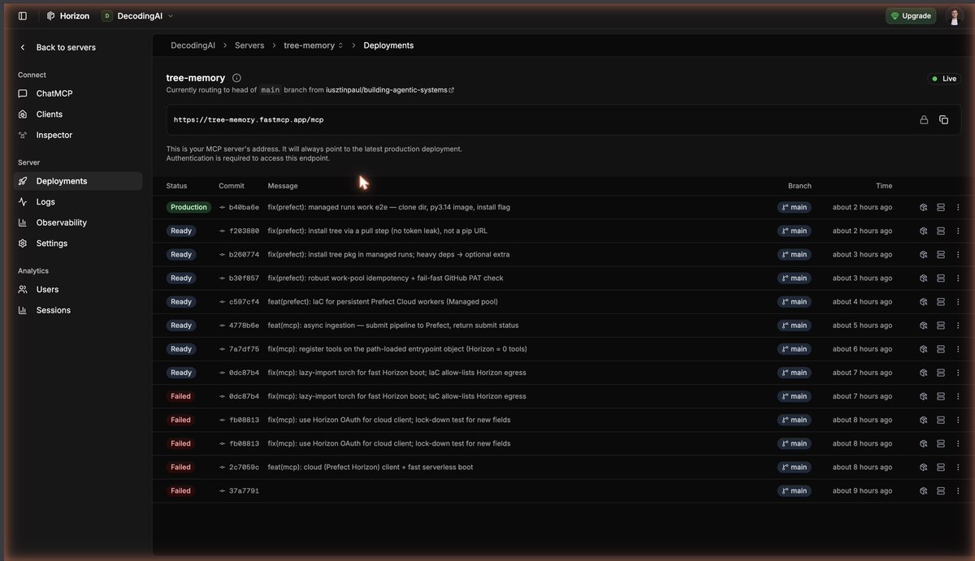Viewport: 975px width, 561px height.
Task: Click the message 'feat(mcp): async ingestion' row
Action: (x=393, y=325)
